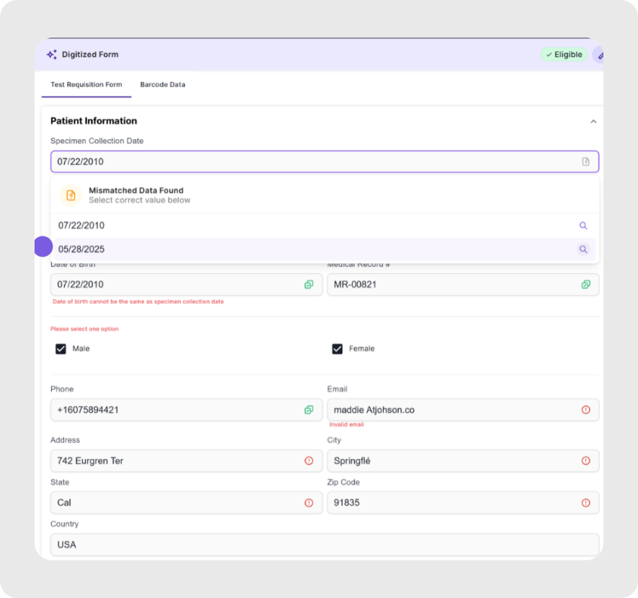This screenshot has width=638, height=598.
Task: Select 07/22/2010 from mismatched data list
Action: pyautogui.click(x=325, y=226)
